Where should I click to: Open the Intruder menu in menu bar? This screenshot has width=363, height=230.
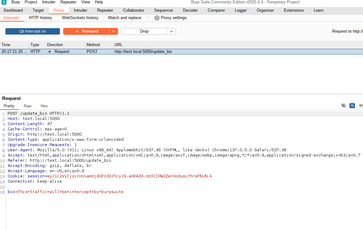(49, 2)
